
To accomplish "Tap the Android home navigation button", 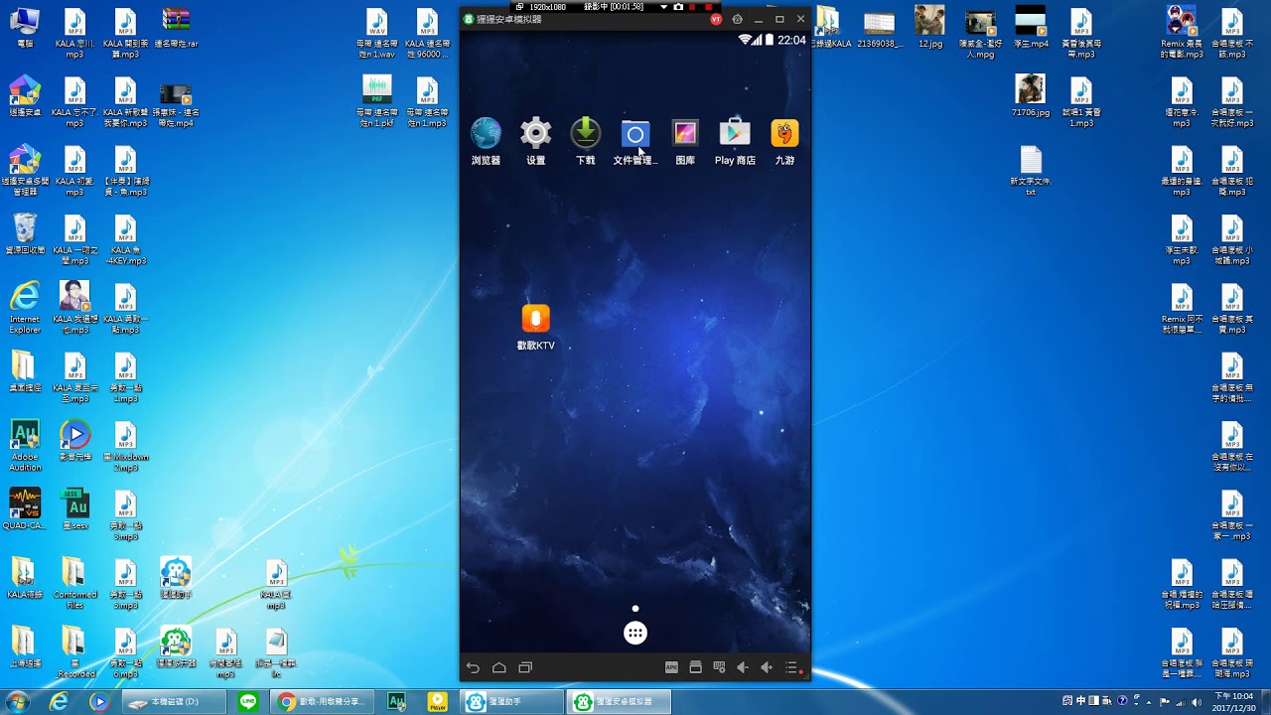I will coord(499,667).
